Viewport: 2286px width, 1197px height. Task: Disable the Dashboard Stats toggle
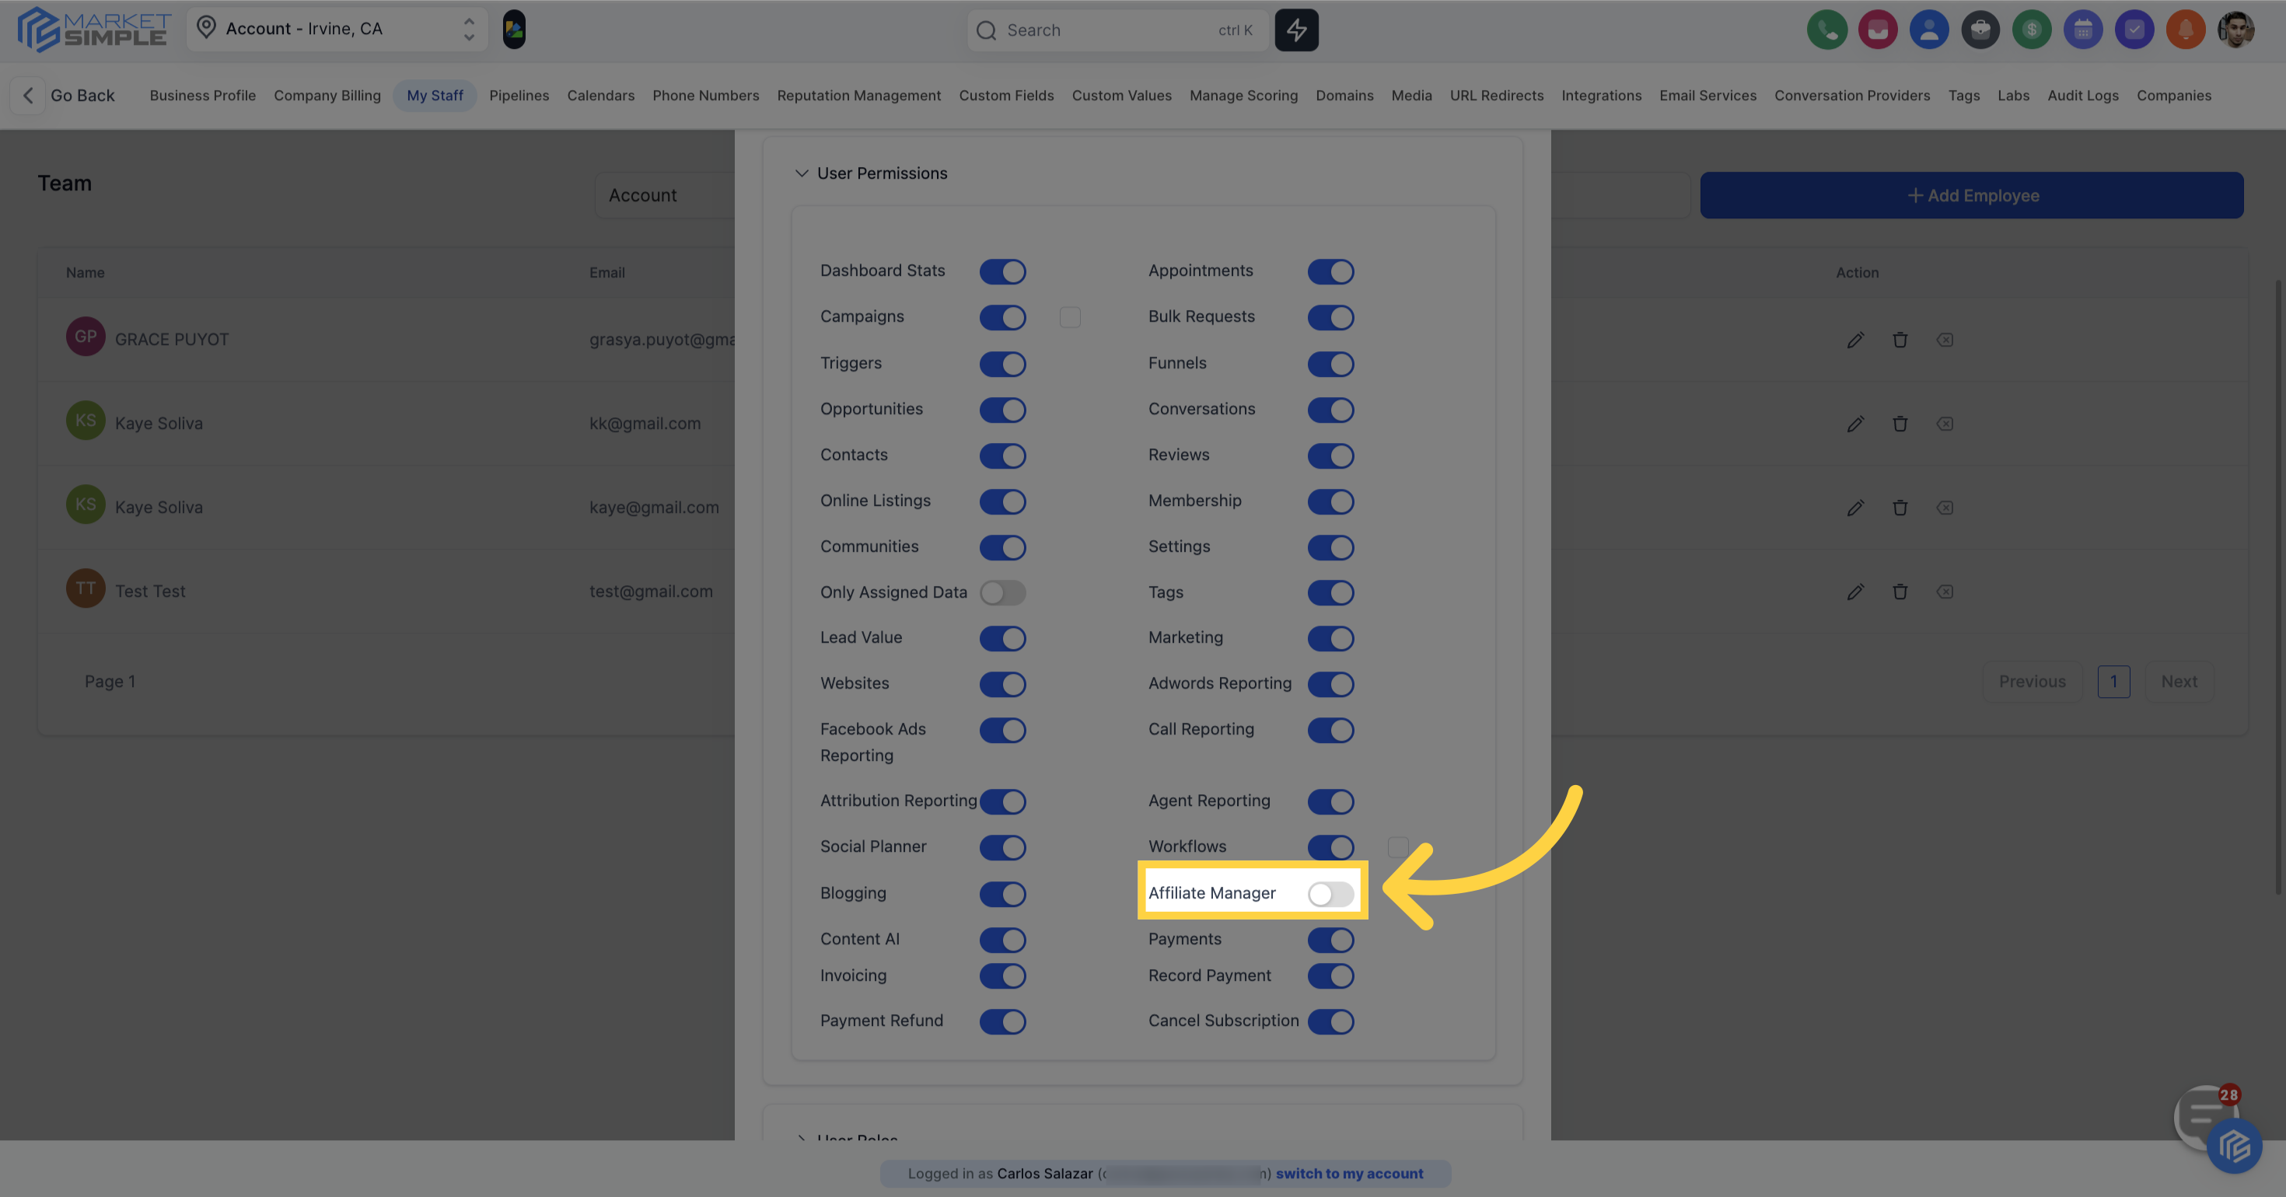[x=1002, y=271]
